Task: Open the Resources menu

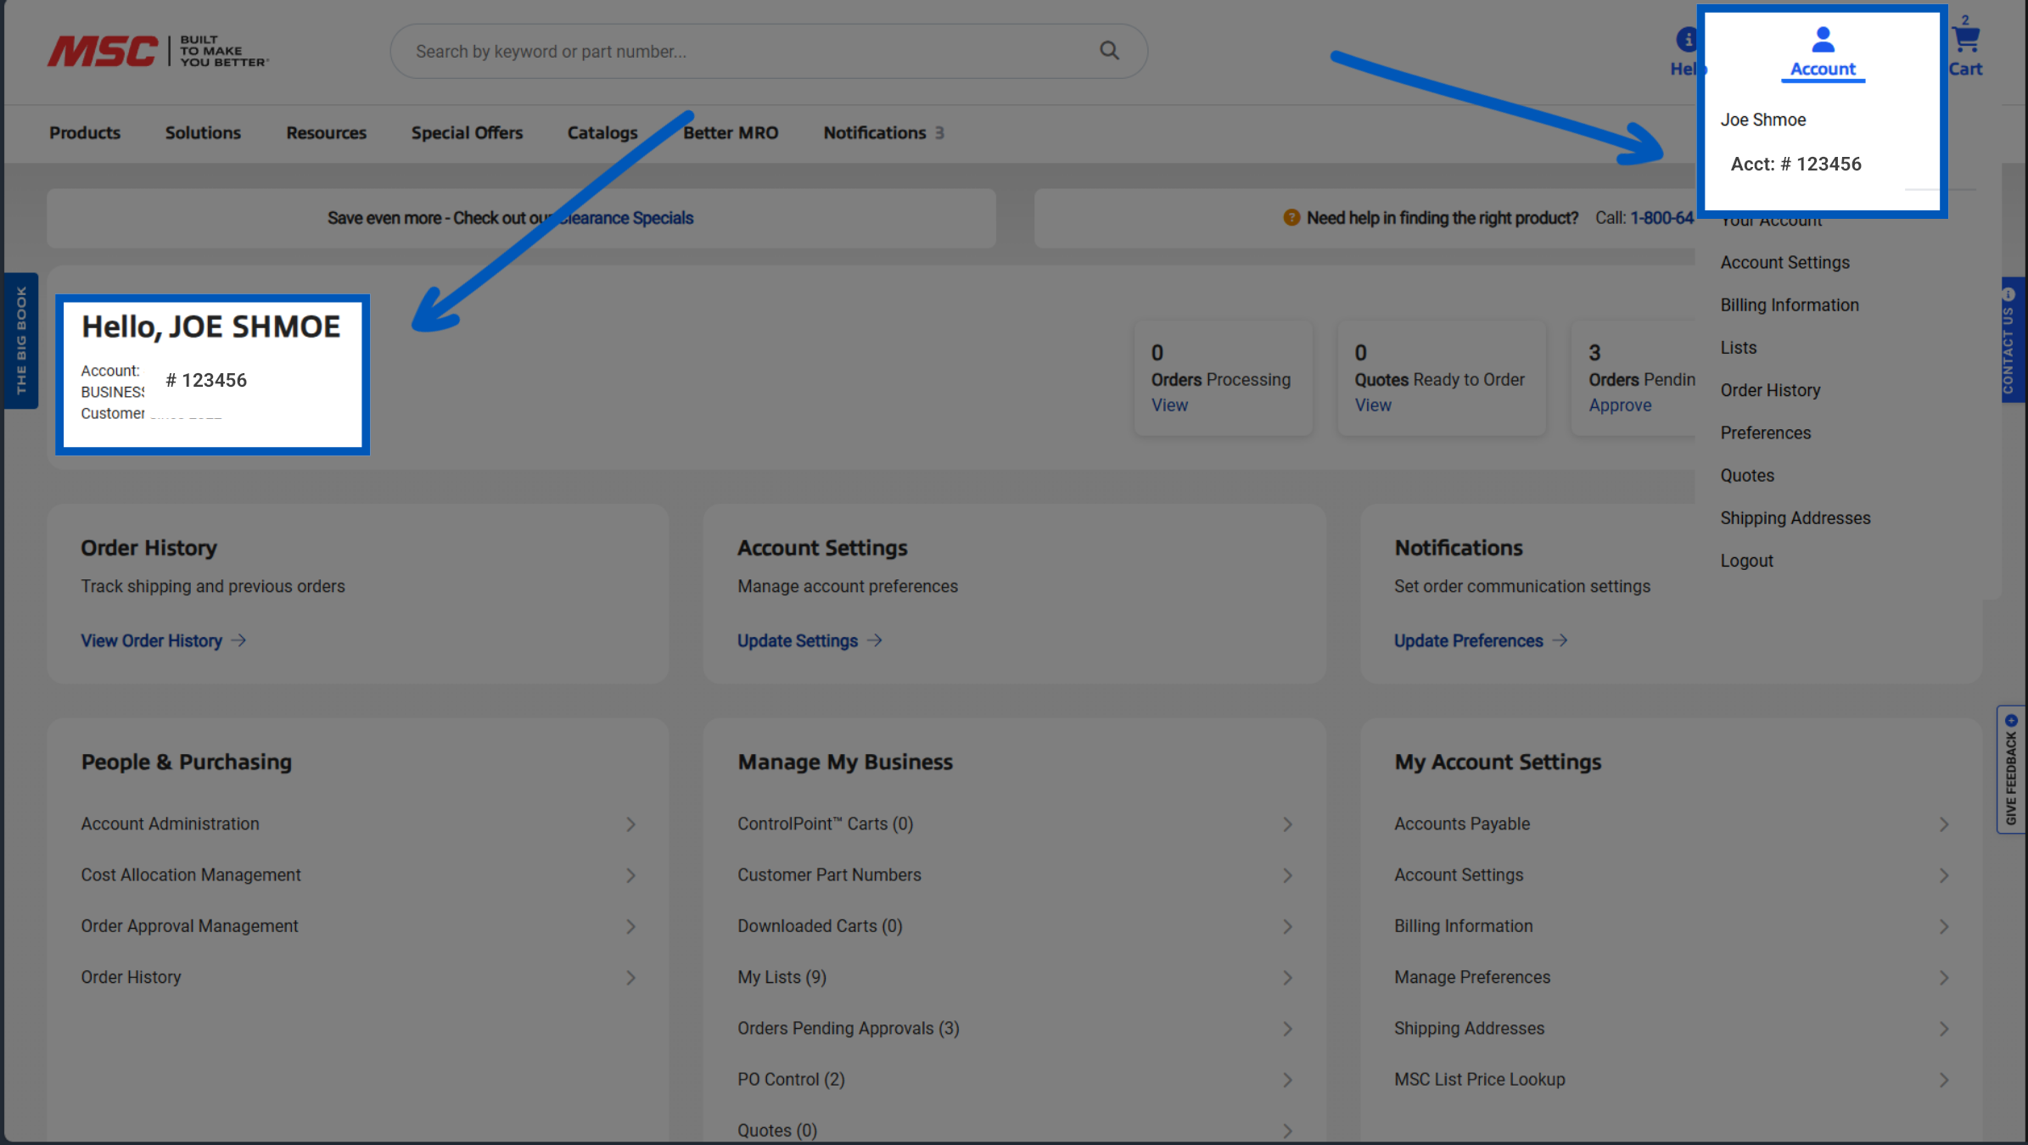Action: point(326,133)
